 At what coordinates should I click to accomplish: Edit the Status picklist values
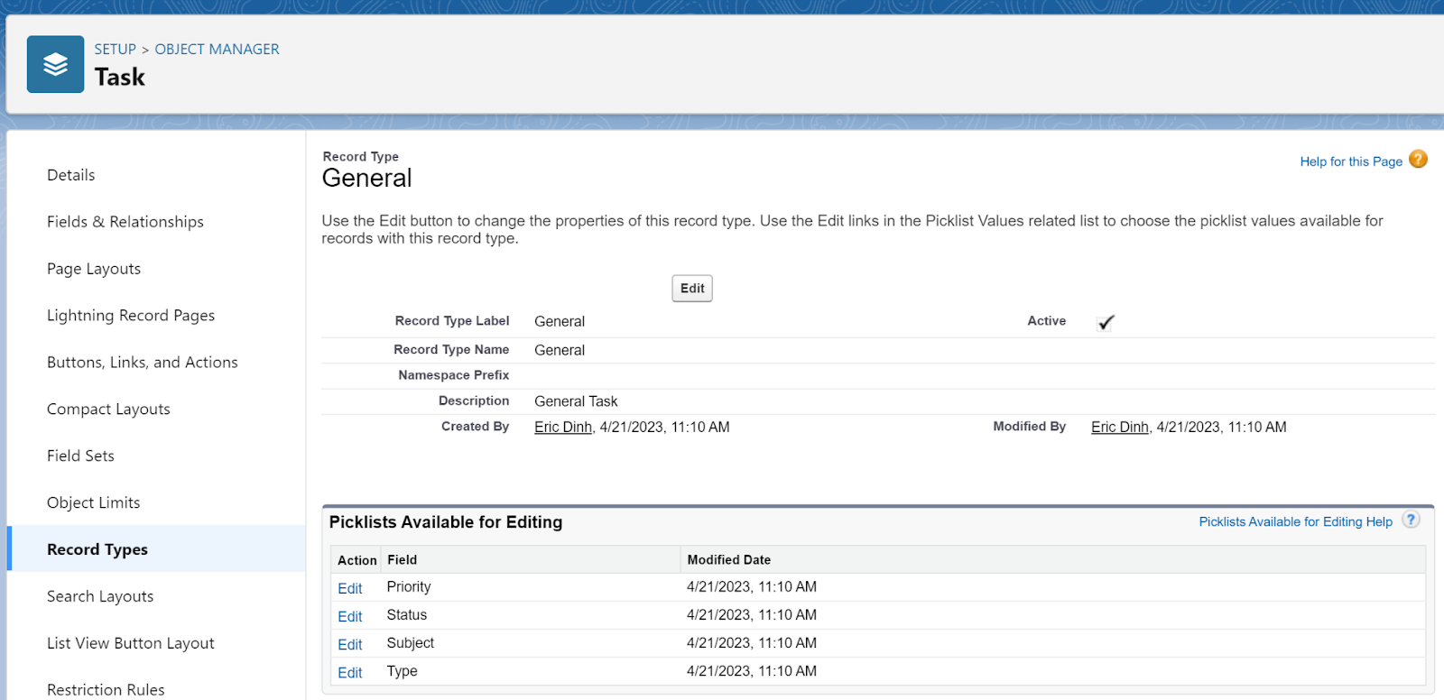[x=349, y=616]
